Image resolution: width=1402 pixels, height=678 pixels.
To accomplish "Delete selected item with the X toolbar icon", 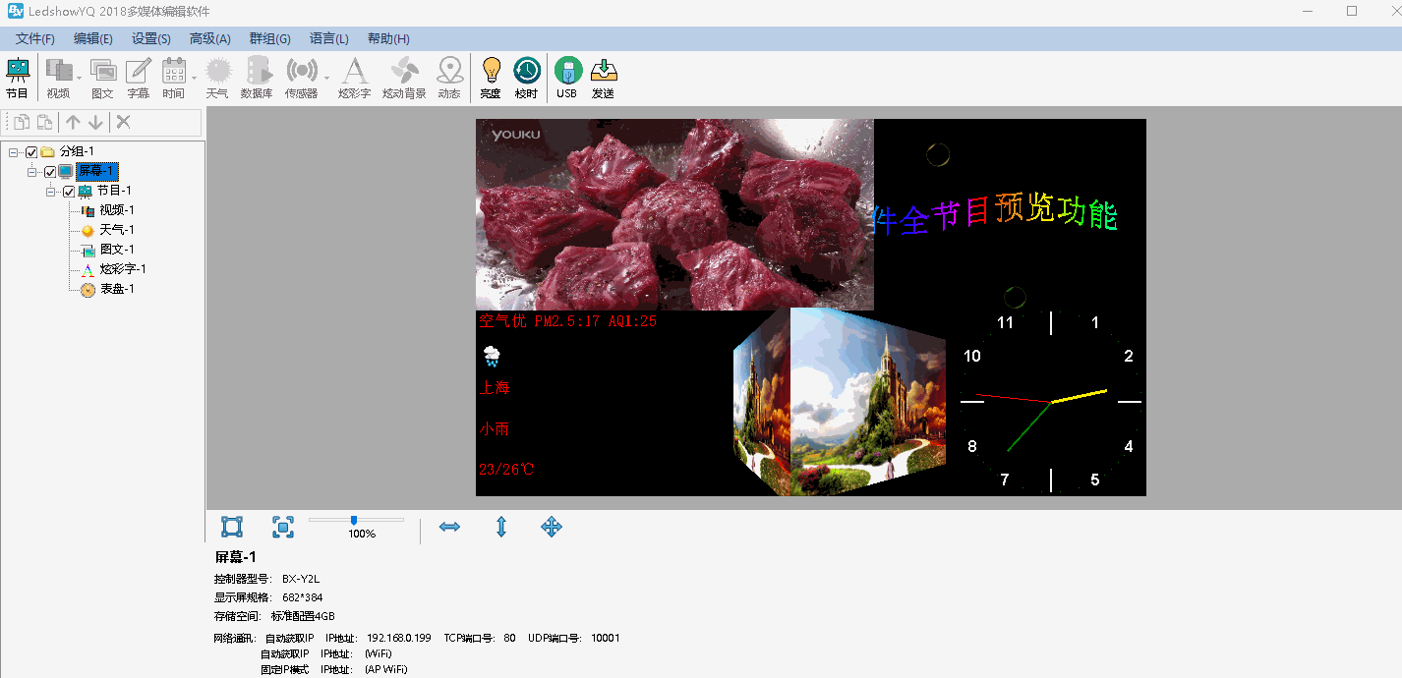I will [x=122, y=121].
